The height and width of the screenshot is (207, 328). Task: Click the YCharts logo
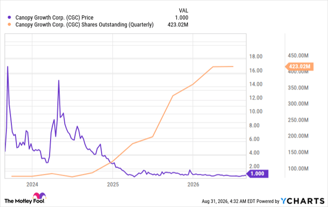point(303,201)
